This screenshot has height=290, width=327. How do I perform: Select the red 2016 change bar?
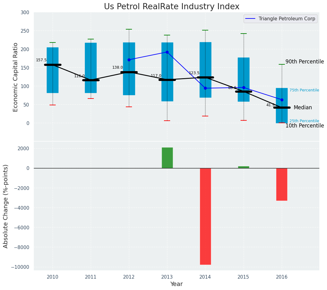click(282, 184)
